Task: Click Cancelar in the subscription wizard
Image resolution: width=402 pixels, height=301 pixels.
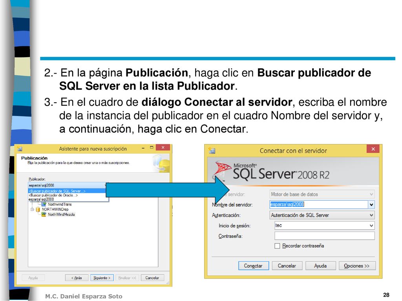Action: [152, 278]
